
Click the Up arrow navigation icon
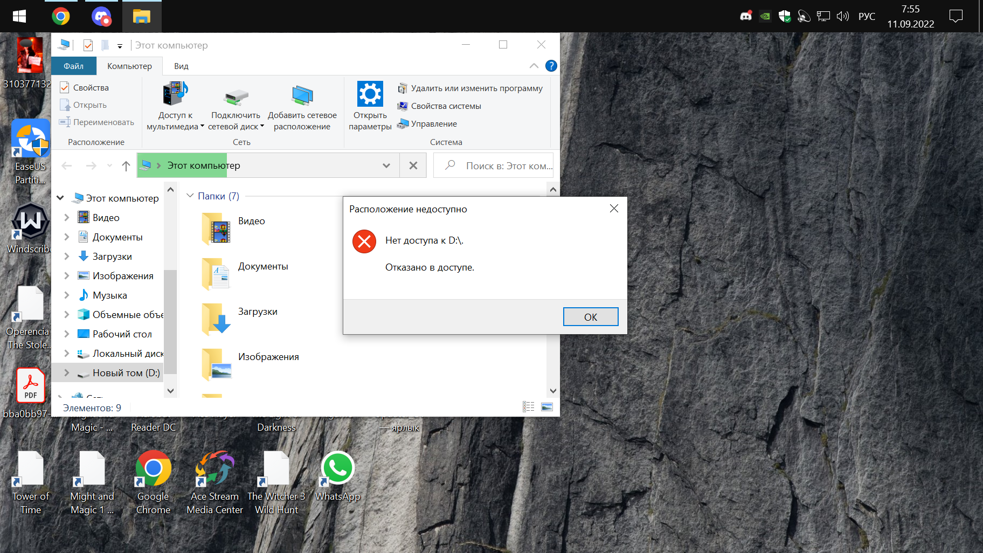click(126, 166)
